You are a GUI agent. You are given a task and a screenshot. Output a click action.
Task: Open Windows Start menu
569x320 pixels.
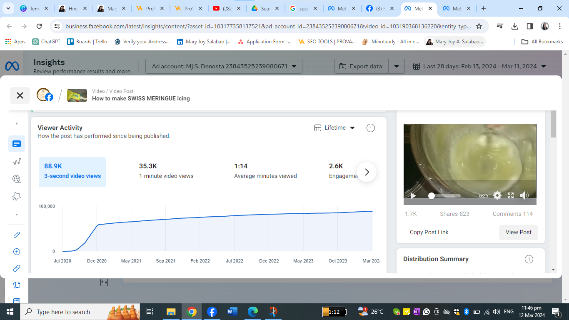click(10, 312)
